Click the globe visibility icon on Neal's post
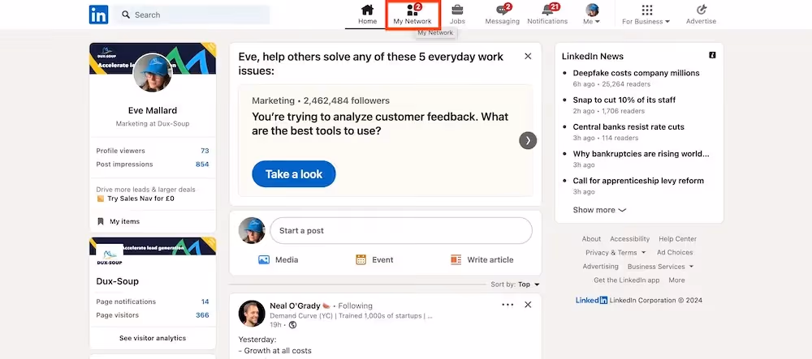 pos(292,325)
